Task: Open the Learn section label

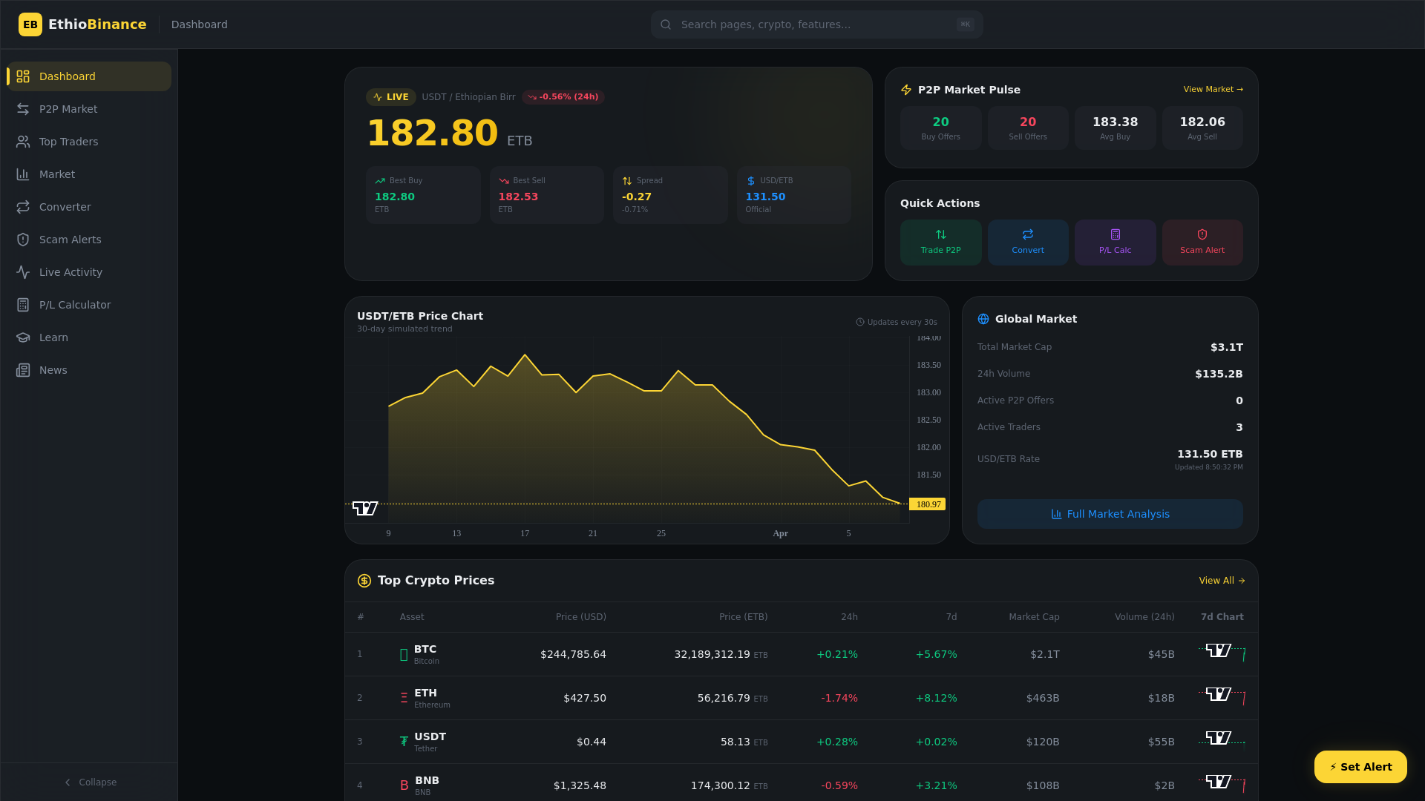Action: (53, 337)
